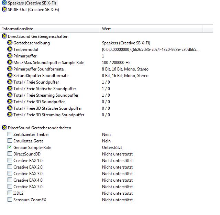This screenshot has width=220, height=215.
Task: Click the icon next to SPDIF-Out (Creative SB X-Fi)
Action: (x=4, y=9)
